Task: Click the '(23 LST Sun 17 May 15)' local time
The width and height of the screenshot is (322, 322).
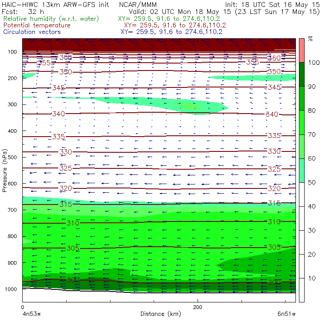Action: (277, 12)
